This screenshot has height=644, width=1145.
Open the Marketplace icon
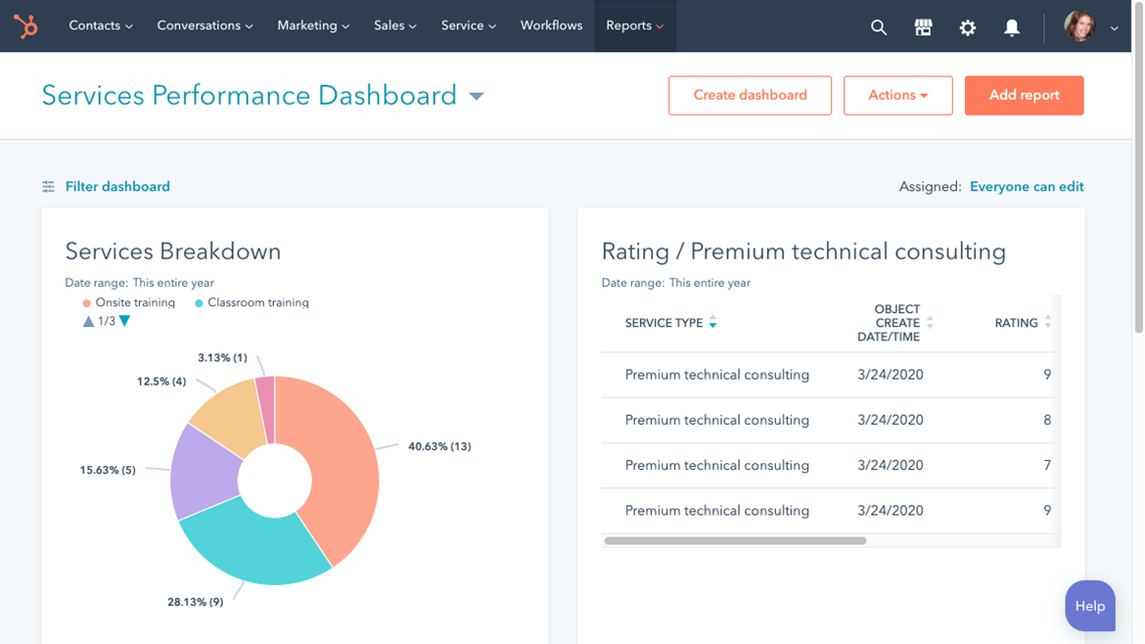tap(923, 27)
